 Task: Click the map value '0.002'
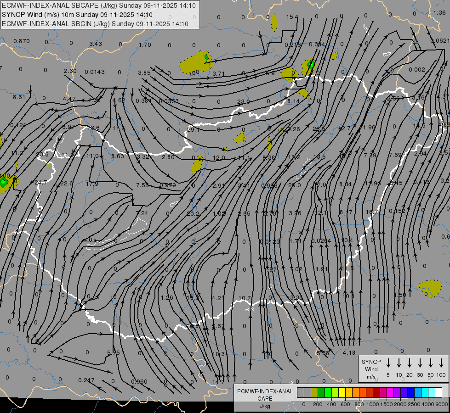point(417,70)
